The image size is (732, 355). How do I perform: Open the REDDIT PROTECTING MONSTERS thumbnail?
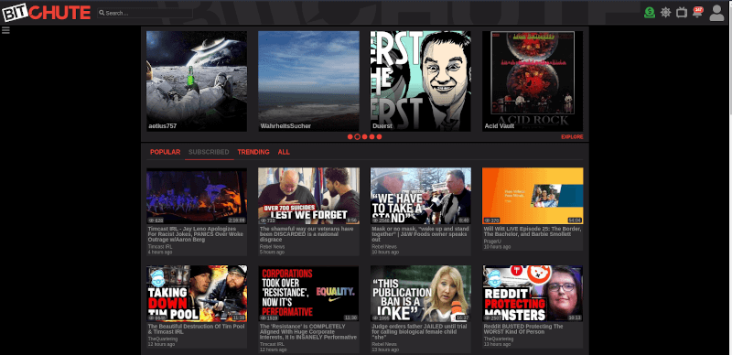(x=533, y=294)
